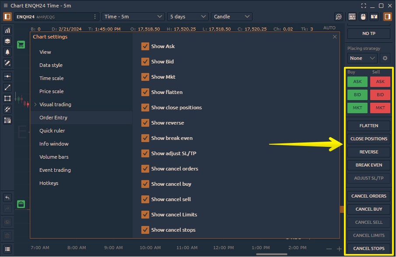Enable mouse trading icon in top toolbar
The width and height of the screenshot is (396, 257).
tap(363, 17)
